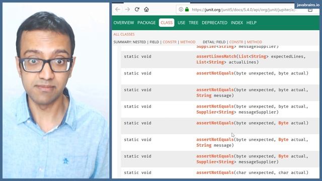Open the TREE navigation item
Screen dimensions: 322x181
pos(193,23)
